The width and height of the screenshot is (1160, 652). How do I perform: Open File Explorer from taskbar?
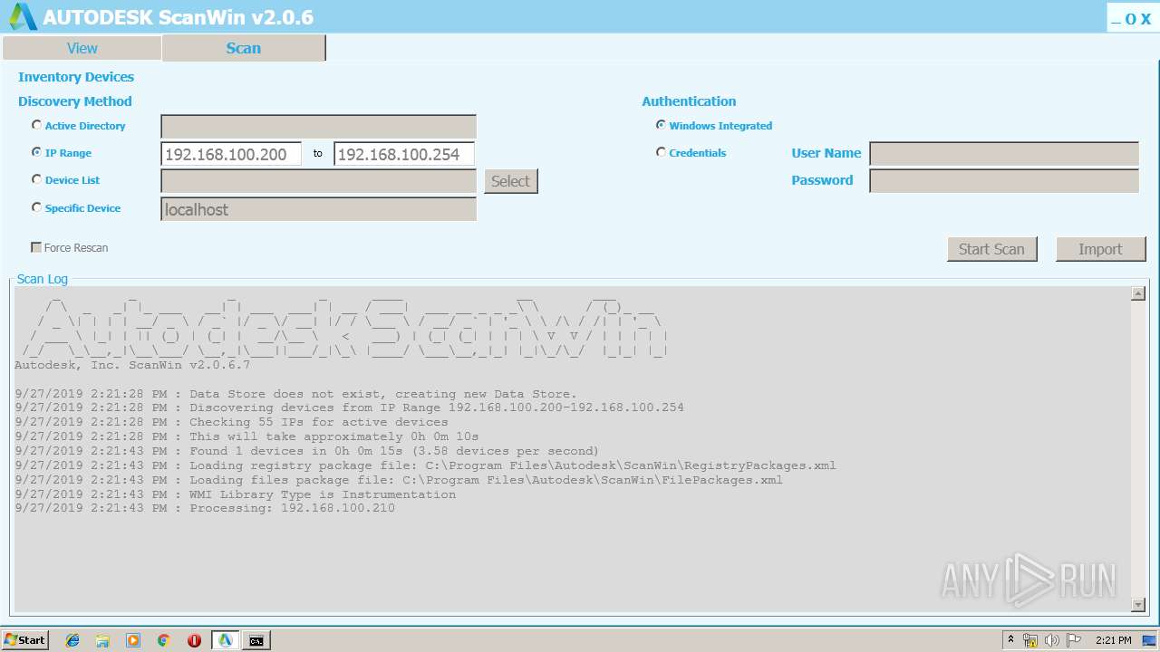click(x=103, y=640)
